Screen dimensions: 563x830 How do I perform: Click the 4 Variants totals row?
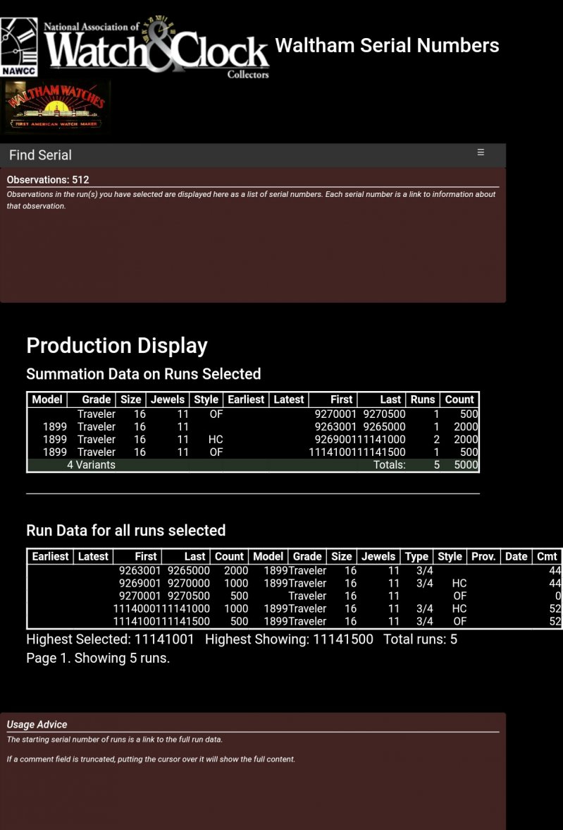tap(92, 464)
